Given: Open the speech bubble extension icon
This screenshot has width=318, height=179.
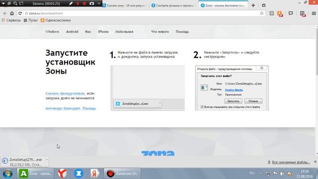Looking at the screenshot, I should [x=291, y=13].
